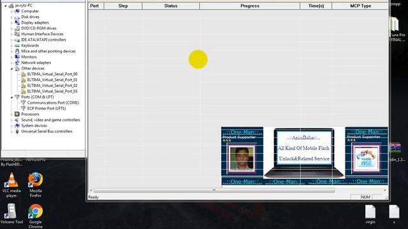Viewport: 408px width, 229px height.
Task: Click the Status column header
Action: [x=171, y=6]
